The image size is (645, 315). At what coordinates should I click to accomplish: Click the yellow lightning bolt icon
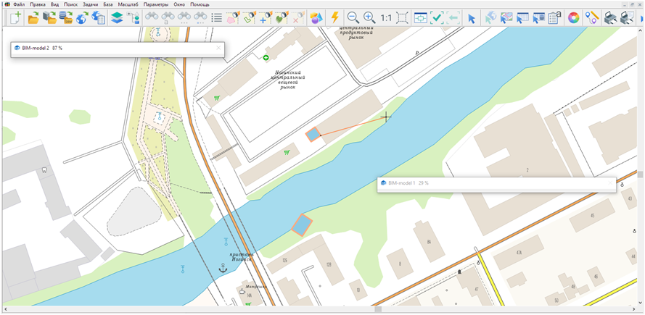pos(334,18)
